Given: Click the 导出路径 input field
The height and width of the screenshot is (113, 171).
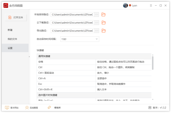Looking at the screenshot, I should 73,31.
